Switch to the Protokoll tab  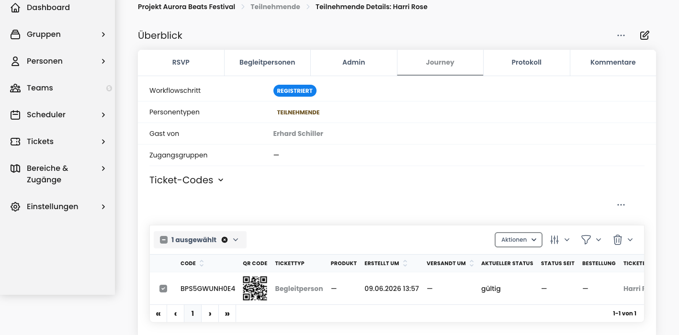tap(527, 63)
